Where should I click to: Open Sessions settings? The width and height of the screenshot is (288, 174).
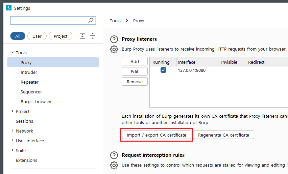[x=24, y=121]
